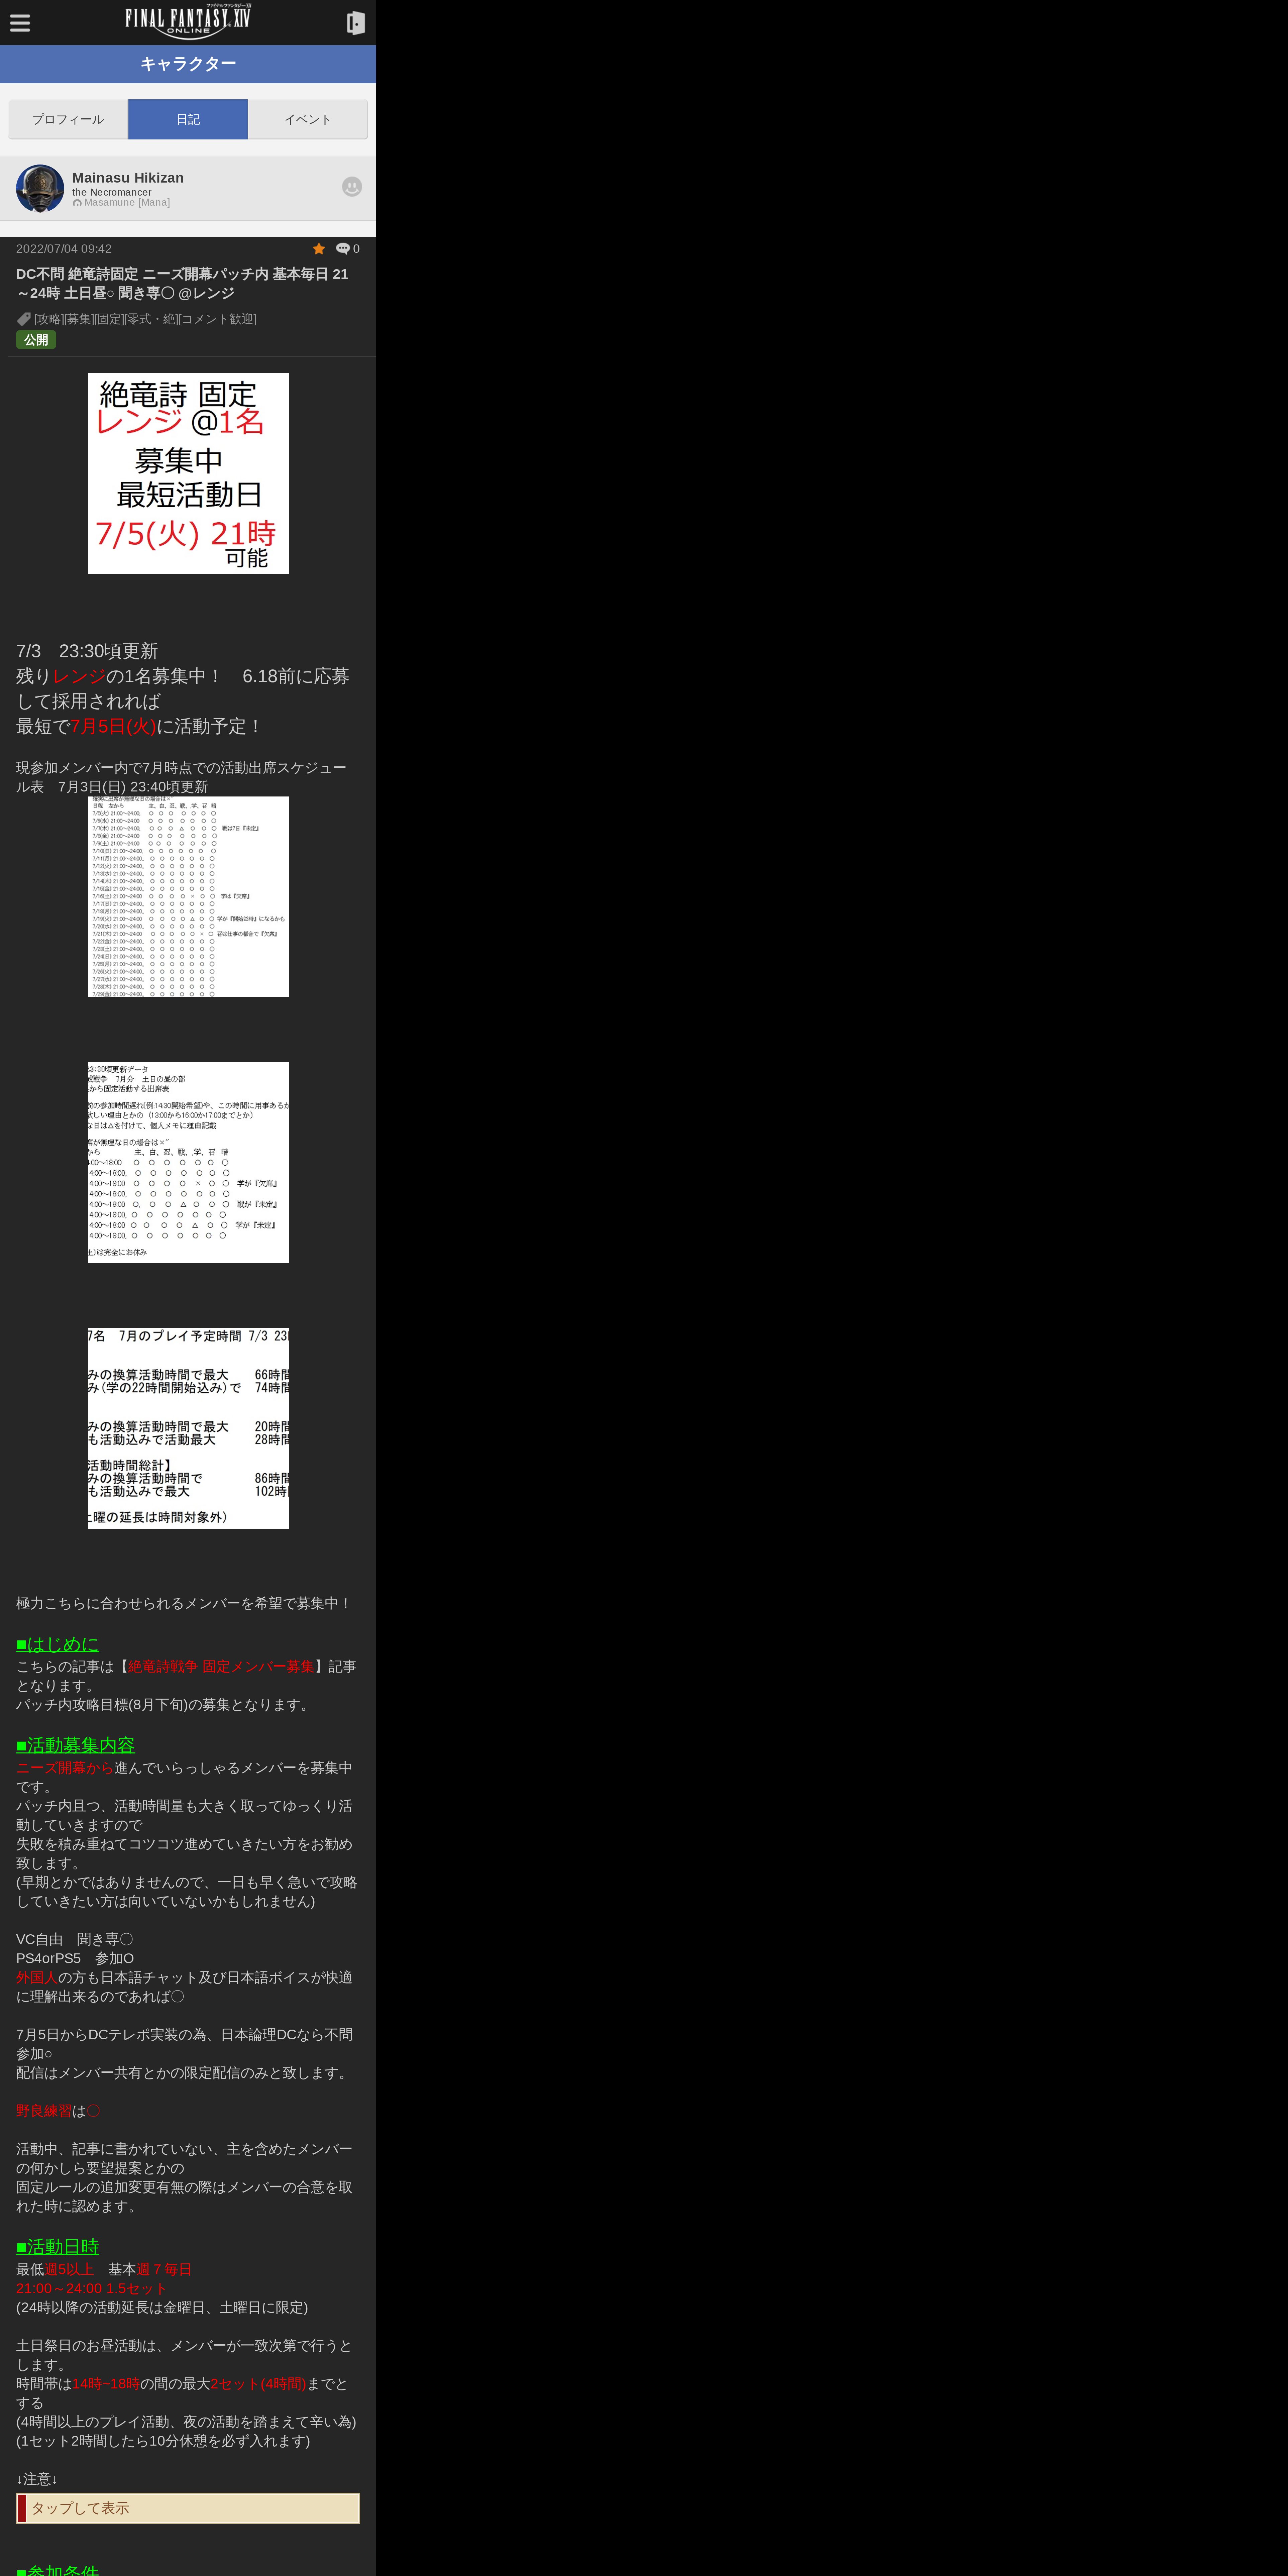Click Mainasu Hikizan's avatar portrait
Screen dimensions: 1288x2576
point(40,188)
